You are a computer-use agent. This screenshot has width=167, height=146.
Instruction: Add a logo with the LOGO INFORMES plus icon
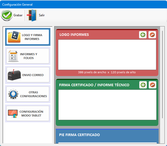pyautogui.click(x=143, y=35)
